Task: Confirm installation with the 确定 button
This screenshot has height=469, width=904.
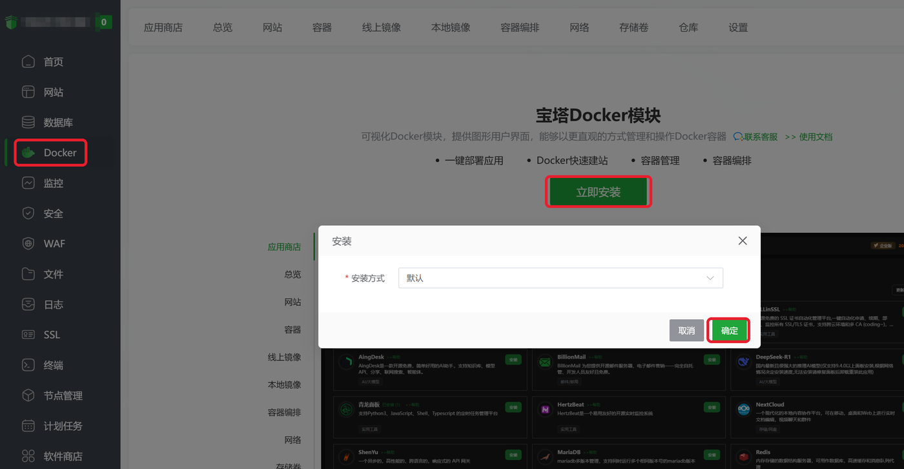Action: coord(729,330)
